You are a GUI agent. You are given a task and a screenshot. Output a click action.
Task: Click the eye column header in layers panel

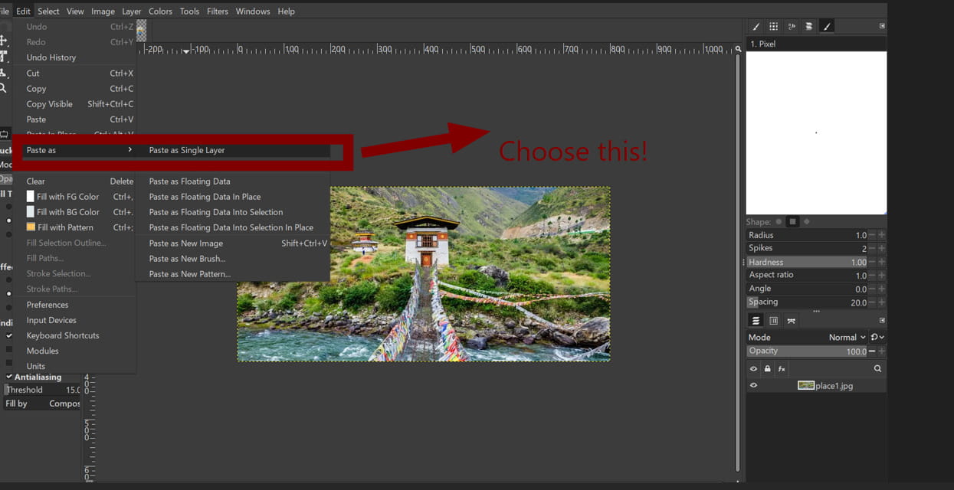tap(753, 368)
